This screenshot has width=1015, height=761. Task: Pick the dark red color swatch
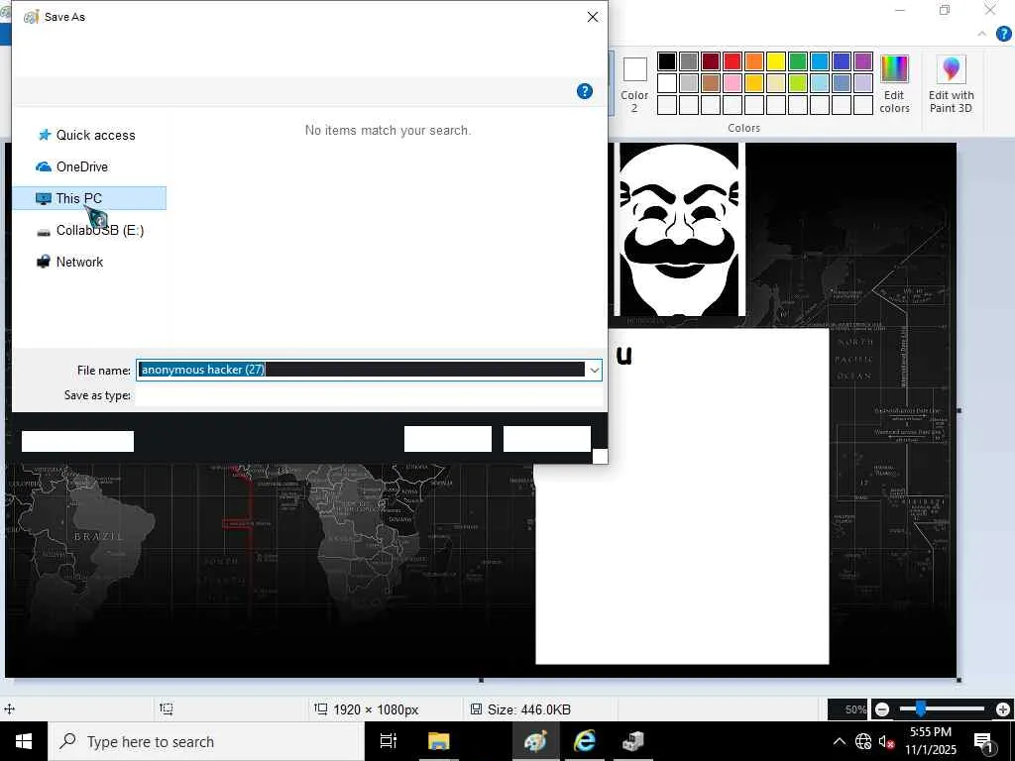pos(710,61)
